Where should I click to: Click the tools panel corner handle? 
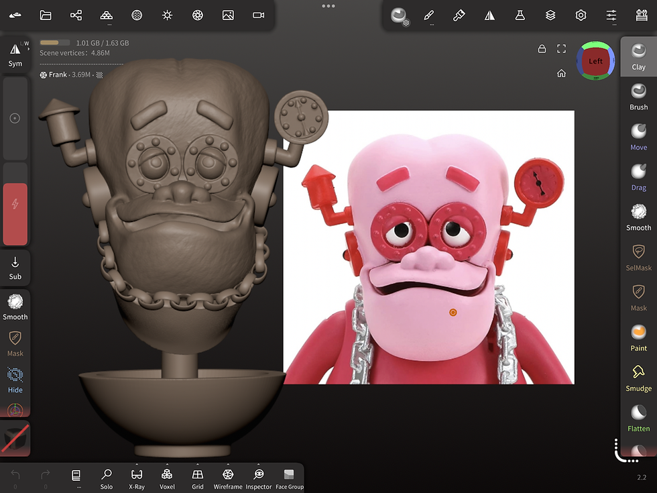coord(625,451)
